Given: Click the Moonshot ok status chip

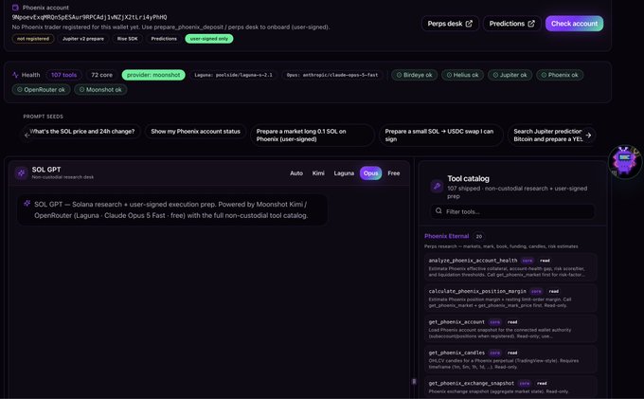Looking at the screenshot, I should click(100, 90).
